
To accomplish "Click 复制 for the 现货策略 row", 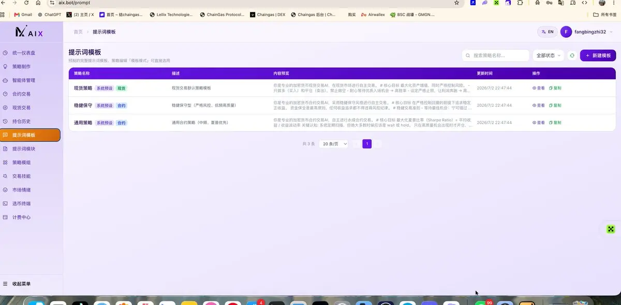I will [555, 88].
